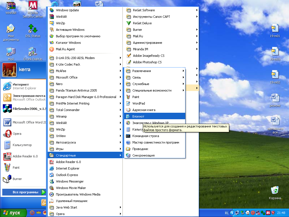Image resolution: width=289 pixels, height=217 pixels.
Task: Open Инструменты Canon CAPT folder
Action: (161, 17)
